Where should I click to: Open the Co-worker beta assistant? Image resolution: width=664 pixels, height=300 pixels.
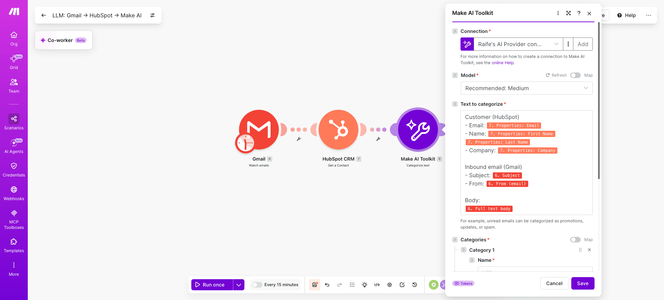coord(64,40)
